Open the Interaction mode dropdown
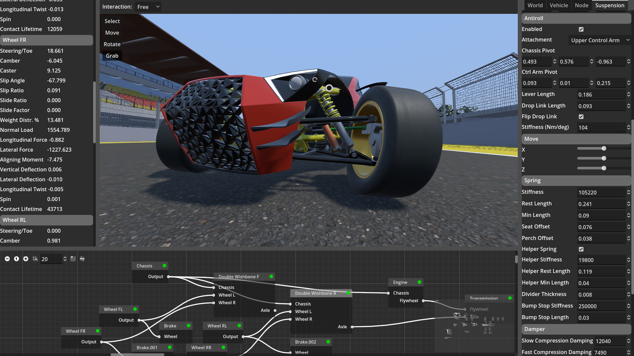634x356 pixels. [x=148, y=7]
